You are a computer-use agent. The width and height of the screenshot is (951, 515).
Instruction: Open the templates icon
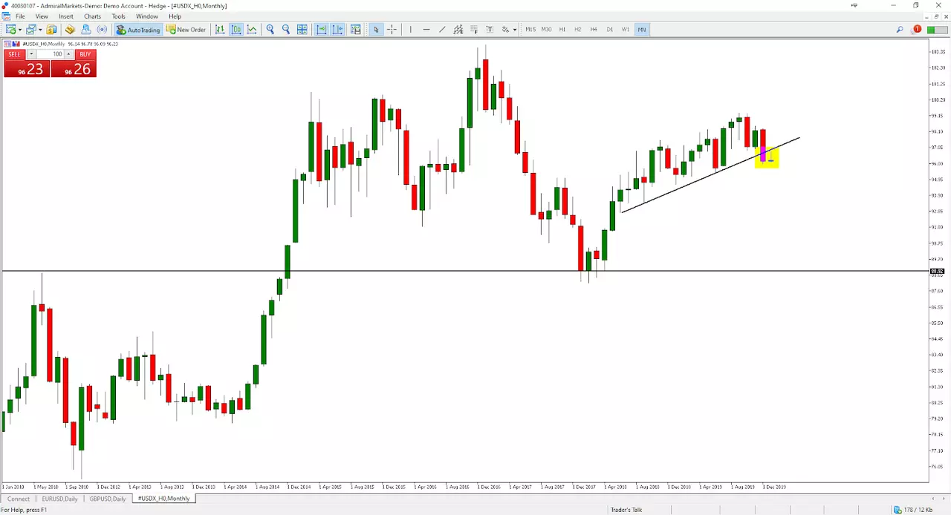coord(356,30)
